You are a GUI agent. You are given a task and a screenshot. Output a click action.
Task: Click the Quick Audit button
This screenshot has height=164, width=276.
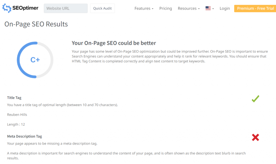pos(102,8)
